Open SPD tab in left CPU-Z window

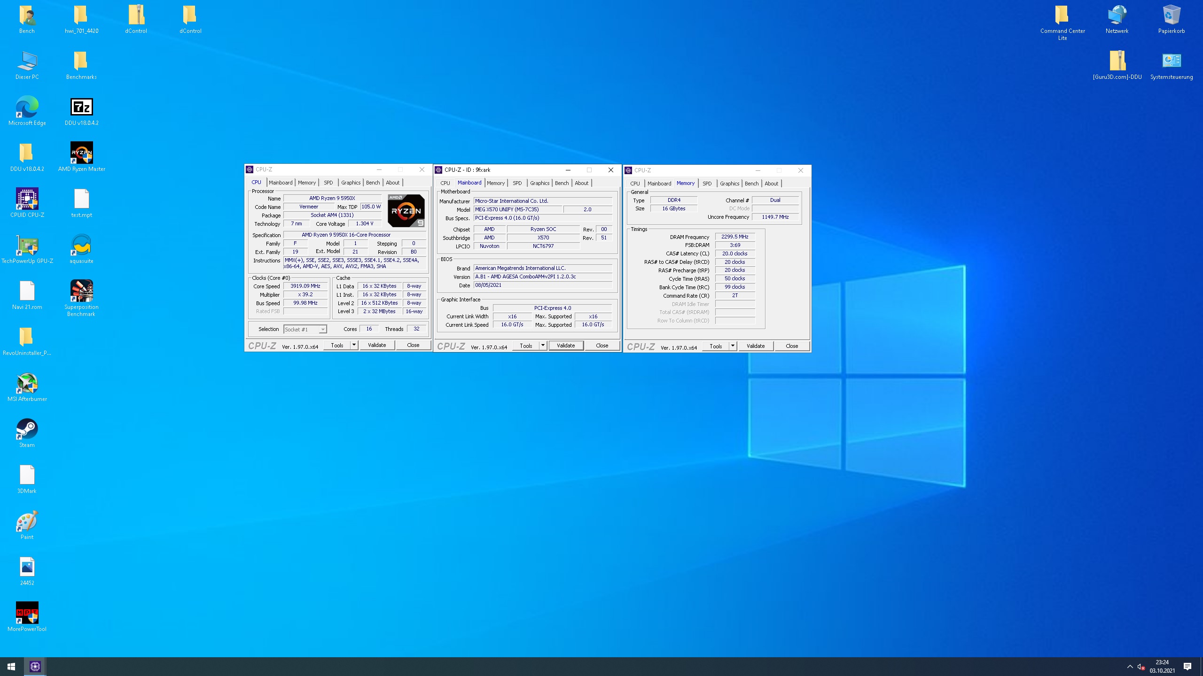[x=328, y=183]
